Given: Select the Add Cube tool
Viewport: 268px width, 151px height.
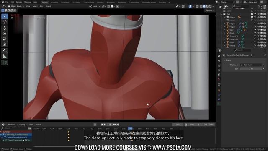Looking at the screenshot, I should 5,62.
